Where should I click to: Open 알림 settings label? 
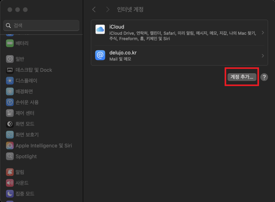point(20,172)
